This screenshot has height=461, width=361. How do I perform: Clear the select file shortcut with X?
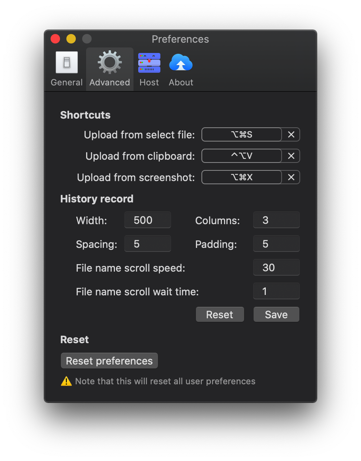[291, 135]
